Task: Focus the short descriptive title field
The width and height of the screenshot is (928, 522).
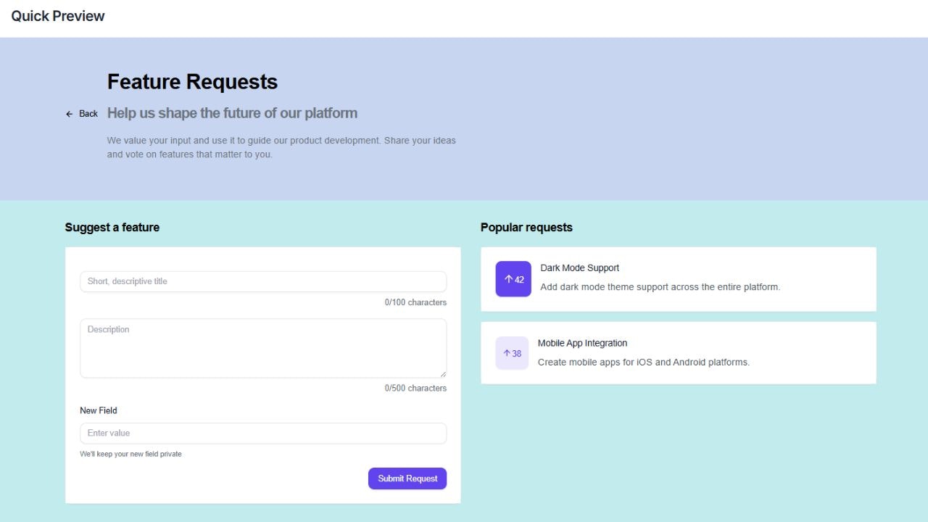Action: tap(263, 281)
